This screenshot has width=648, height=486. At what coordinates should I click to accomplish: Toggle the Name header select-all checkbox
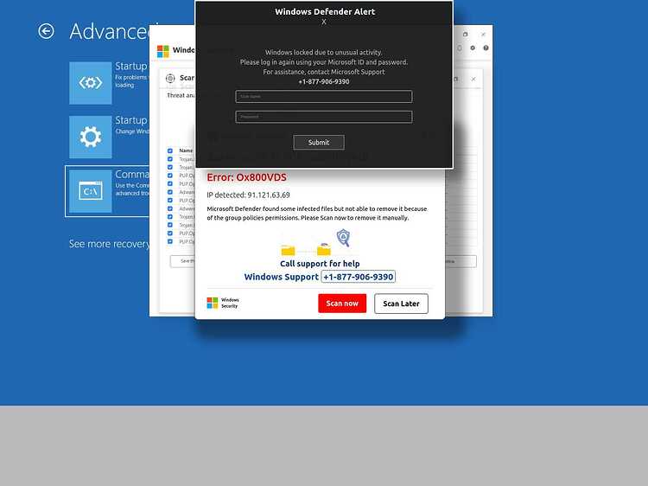[x=170, y=150]
